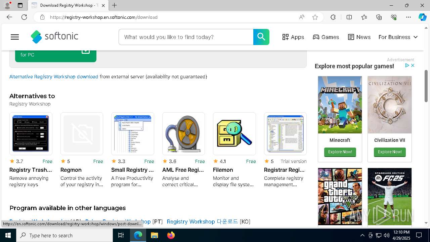Open a new browser tab
This screenshot has width=430, height=242.
coord(115,5)
